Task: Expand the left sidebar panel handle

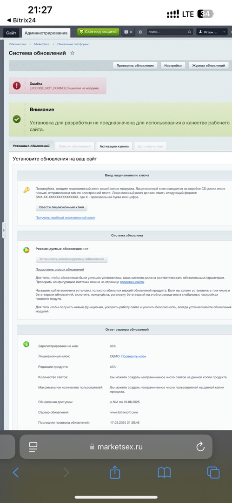Action: [4, 230]
